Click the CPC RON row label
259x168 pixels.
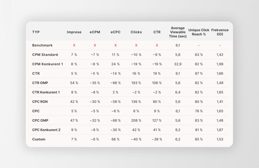coord(40,102)
